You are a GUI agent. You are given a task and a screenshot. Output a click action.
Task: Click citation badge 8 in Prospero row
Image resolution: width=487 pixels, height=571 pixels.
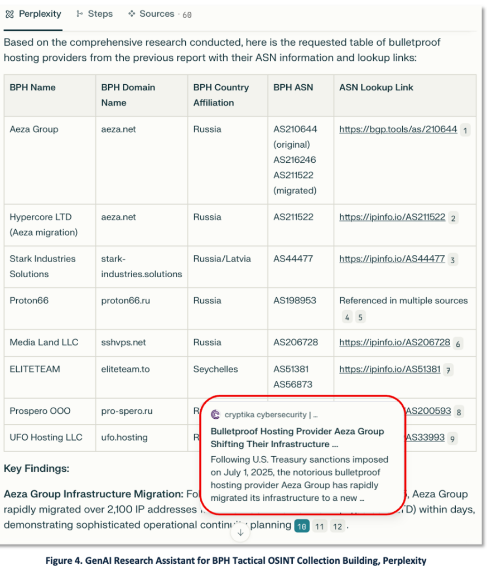459,413
